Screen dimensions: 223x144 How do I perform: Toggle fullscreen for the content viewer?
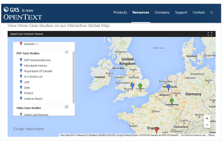click(x=210, y=34)
